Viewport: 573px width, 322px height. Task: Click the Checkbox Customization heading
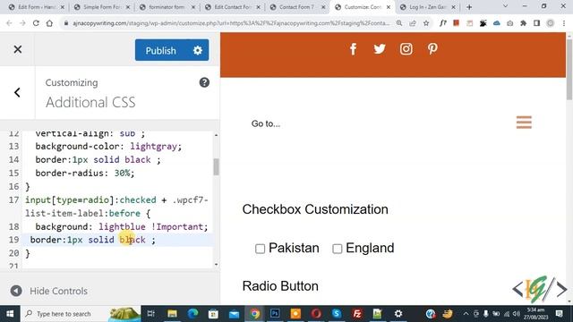tap(315, 209)
